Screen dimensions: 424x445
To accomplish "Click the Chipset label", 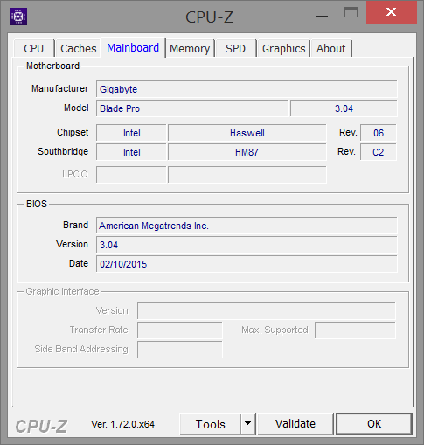I will click(73, 132).
